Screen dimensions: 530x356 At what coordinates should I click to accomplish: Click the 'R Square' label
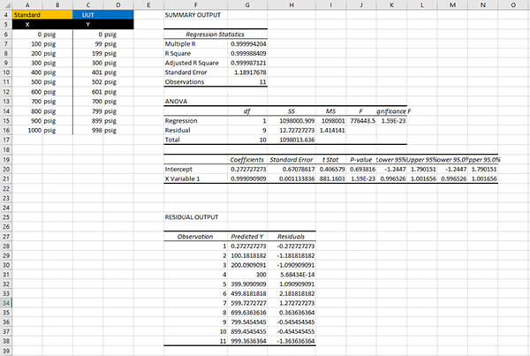[178, 53]
